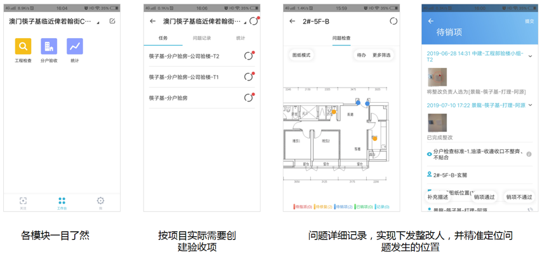
Task: Tap sync icon for 筷子基-分户验房-公司验楼-T2
Action: pyautogui.click(x=249, y=56)
